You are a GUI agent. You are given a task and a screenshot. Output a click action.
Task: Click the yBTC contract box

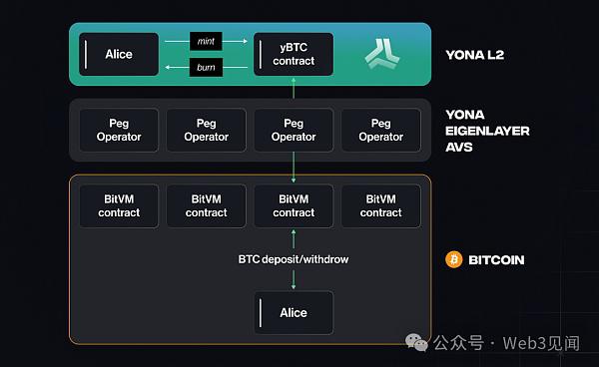coord(294,54)
